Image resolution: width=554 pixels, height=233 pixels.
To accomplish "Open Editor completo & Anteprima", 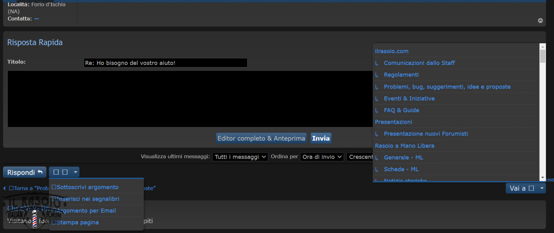I will pyautogui.click(x=261, y=138).
